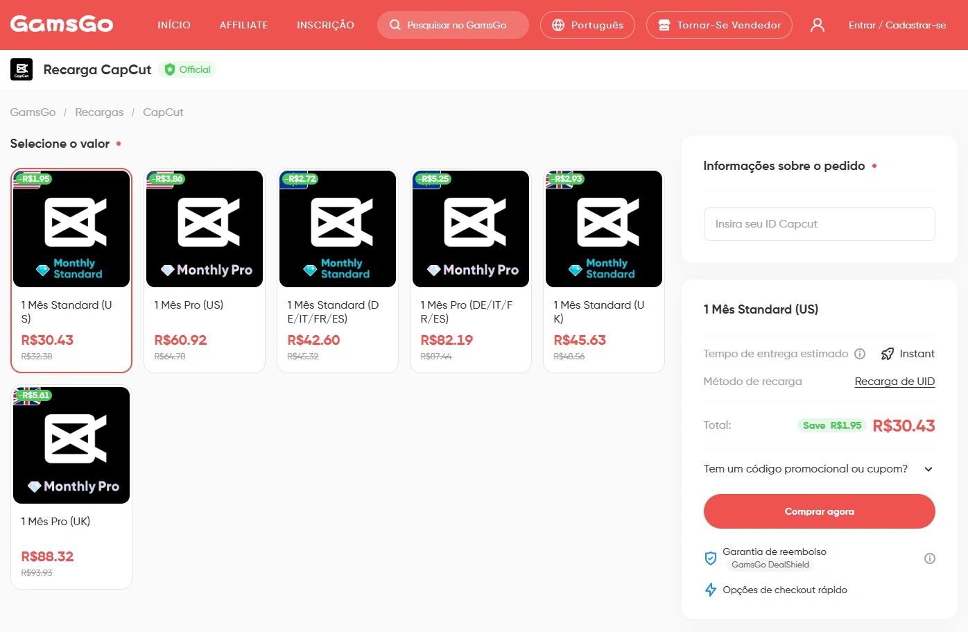Click the search magnifier icon
Screen dimensions: 968x632
(x=395, y=25)
